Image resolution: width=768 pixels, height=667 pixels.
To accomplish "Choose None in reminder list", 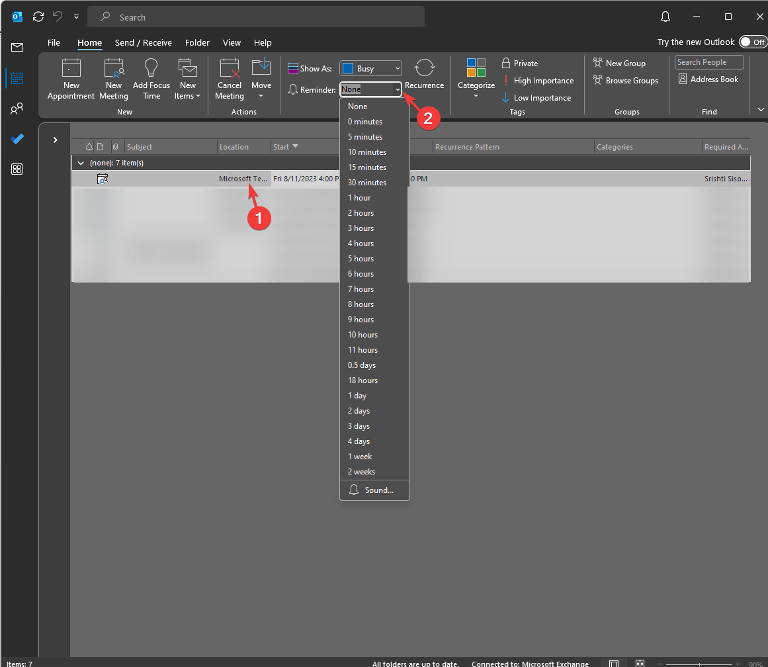I will point(374,107).
